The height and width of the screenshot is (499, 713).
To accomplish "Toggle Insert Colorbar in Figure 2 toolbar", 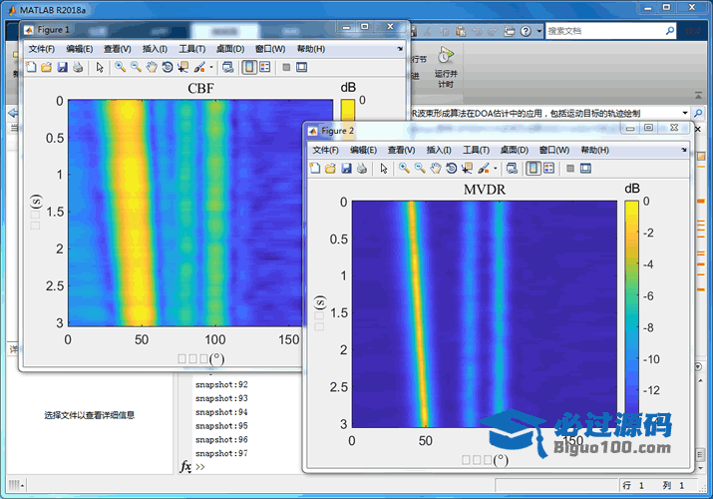I will (534, 169).
